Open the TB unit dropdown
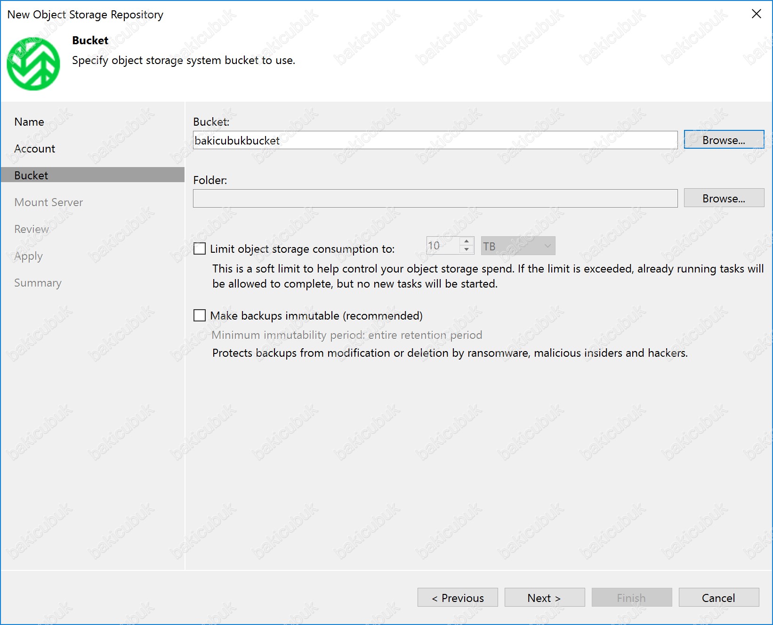 [518, 246]
